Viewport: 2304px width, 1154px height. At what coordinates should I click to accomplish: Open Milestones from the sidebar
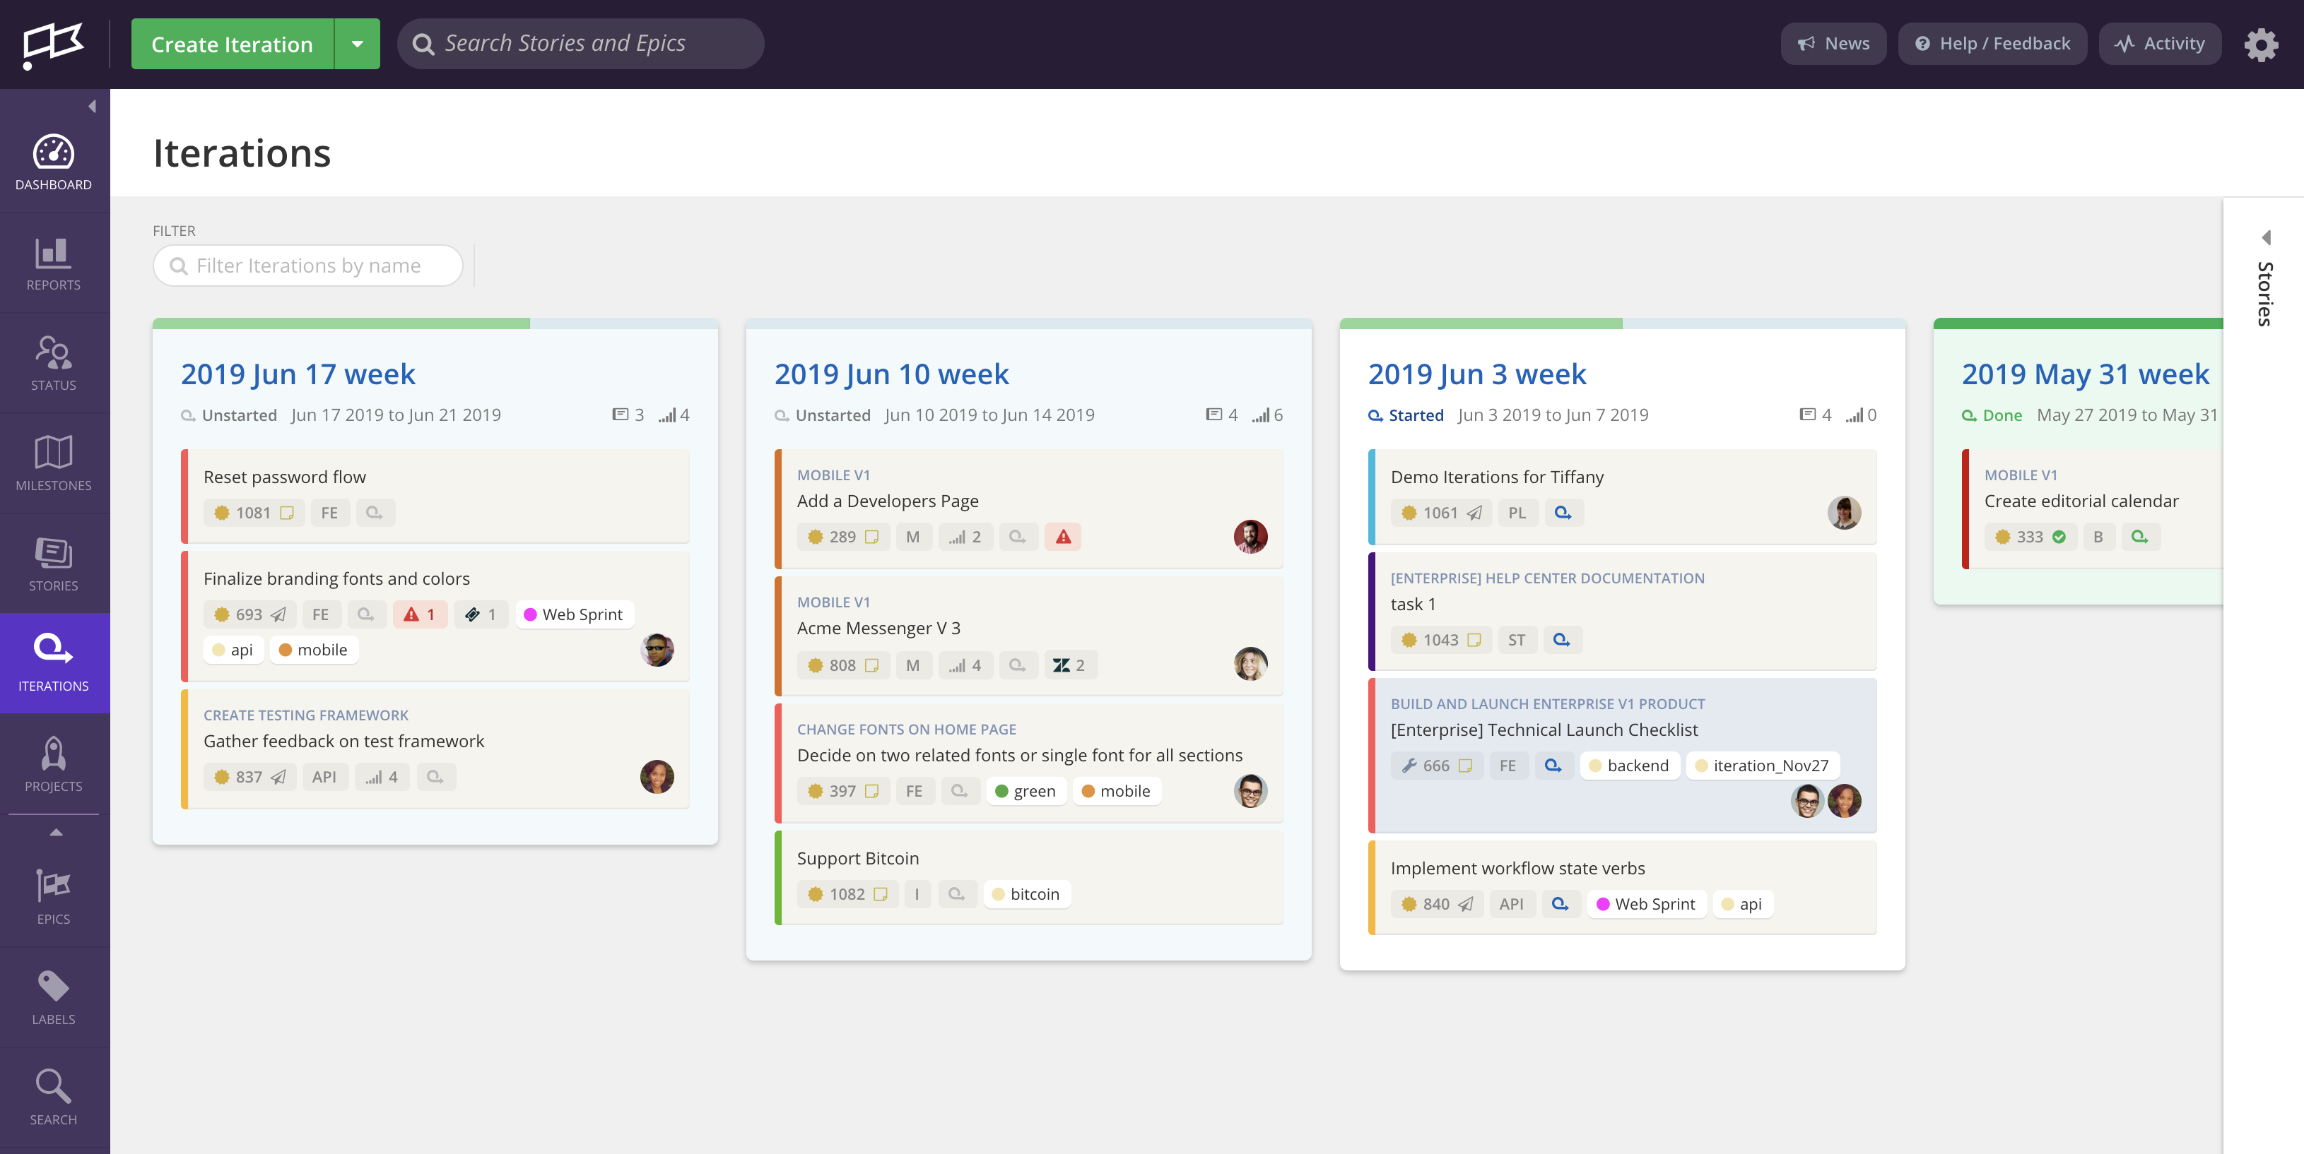[x=54, y=464]
